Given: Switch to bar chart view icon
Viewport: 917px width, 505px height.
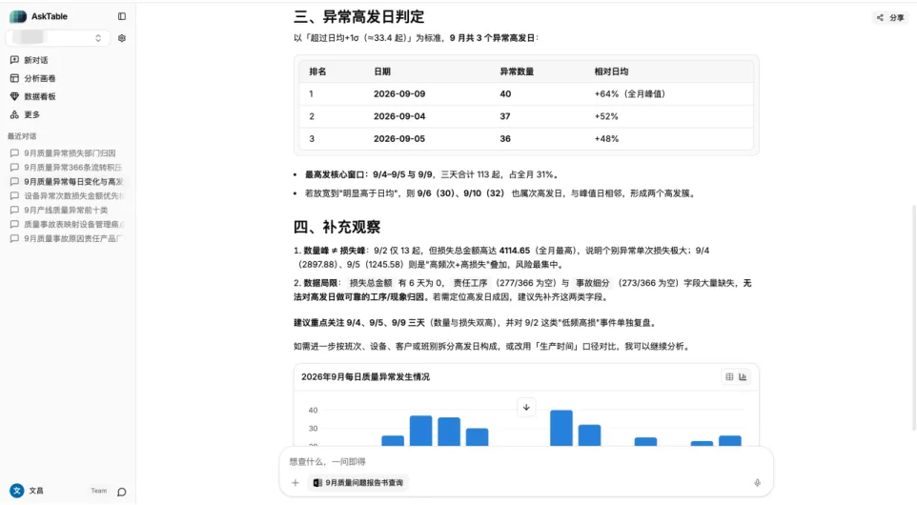Looking at the screenshot, I should [x=743, y=377].
